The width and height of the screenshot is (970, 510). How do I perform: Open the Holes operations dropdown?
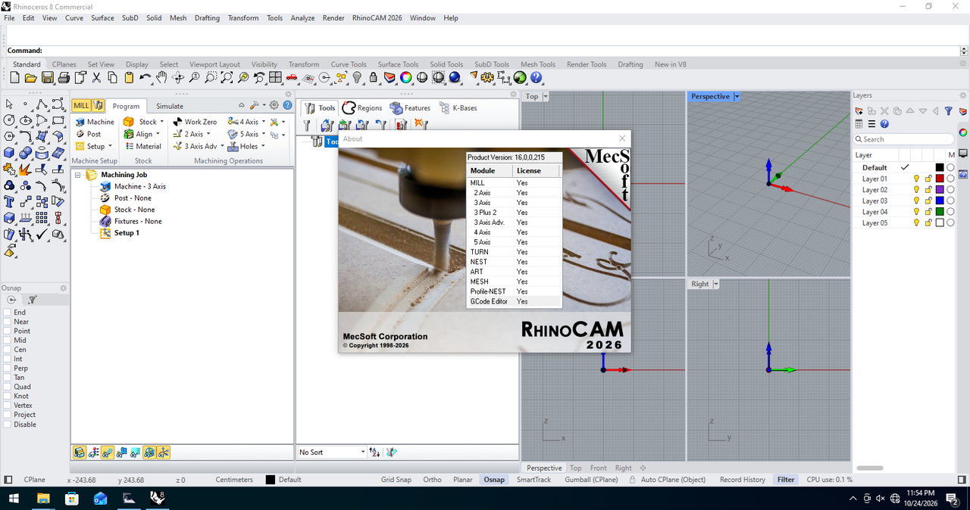coord(263,146)
